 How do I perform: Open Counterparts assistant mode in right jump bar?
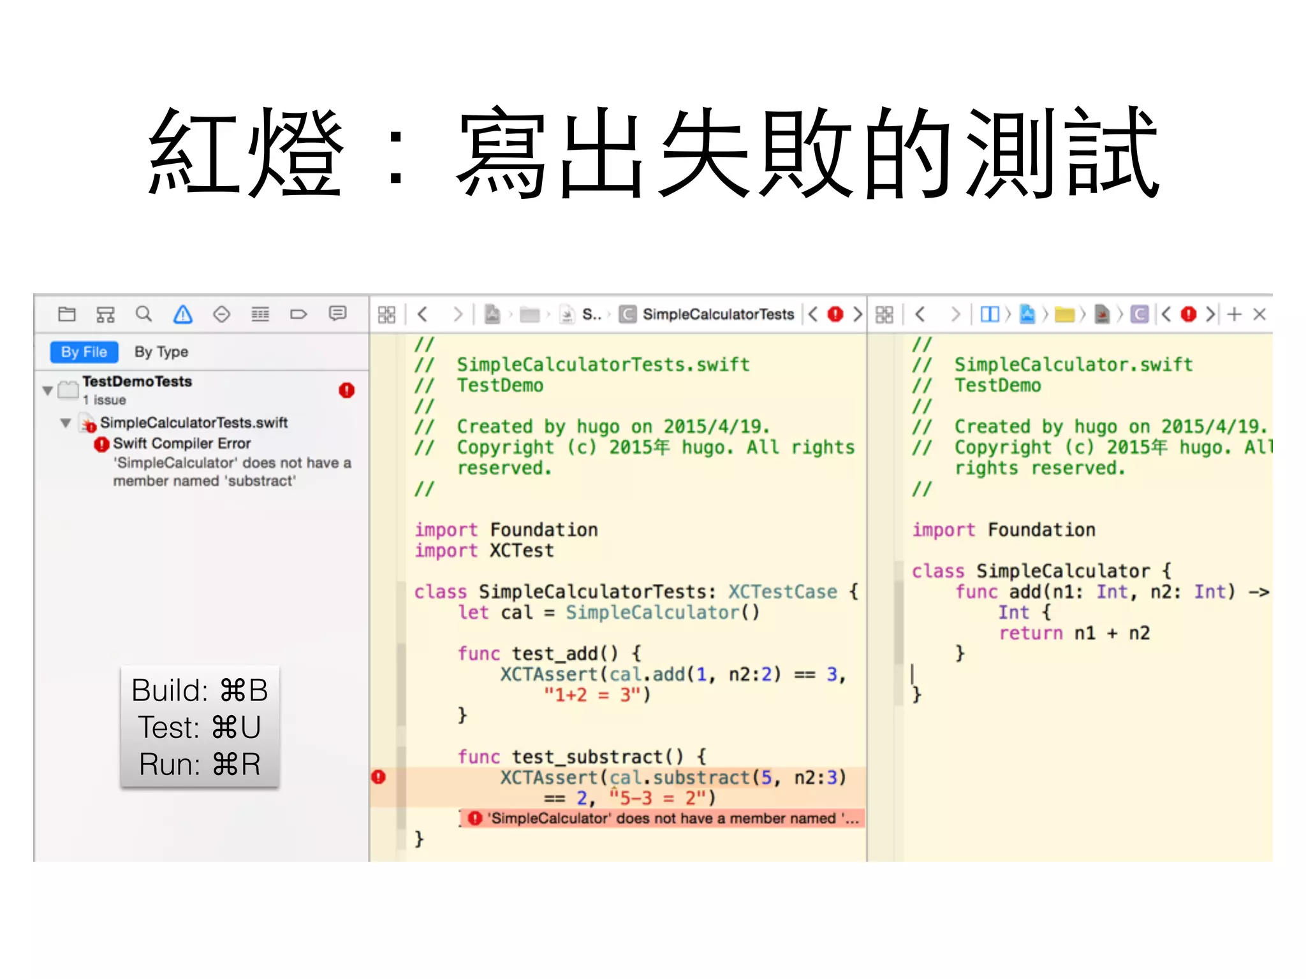[x=990, y=314]
